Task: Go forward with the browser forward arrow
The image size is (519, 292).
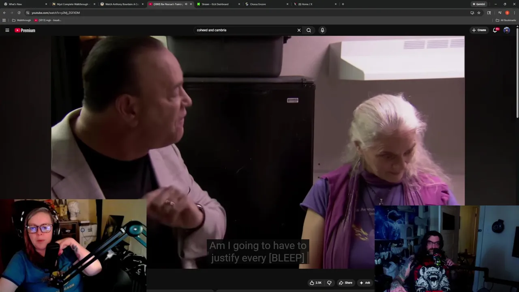Action: click(12, 13)
